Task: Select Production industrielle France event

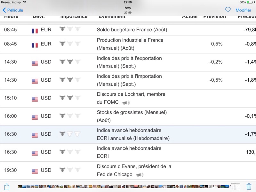Action: click(x=130, y=44)
